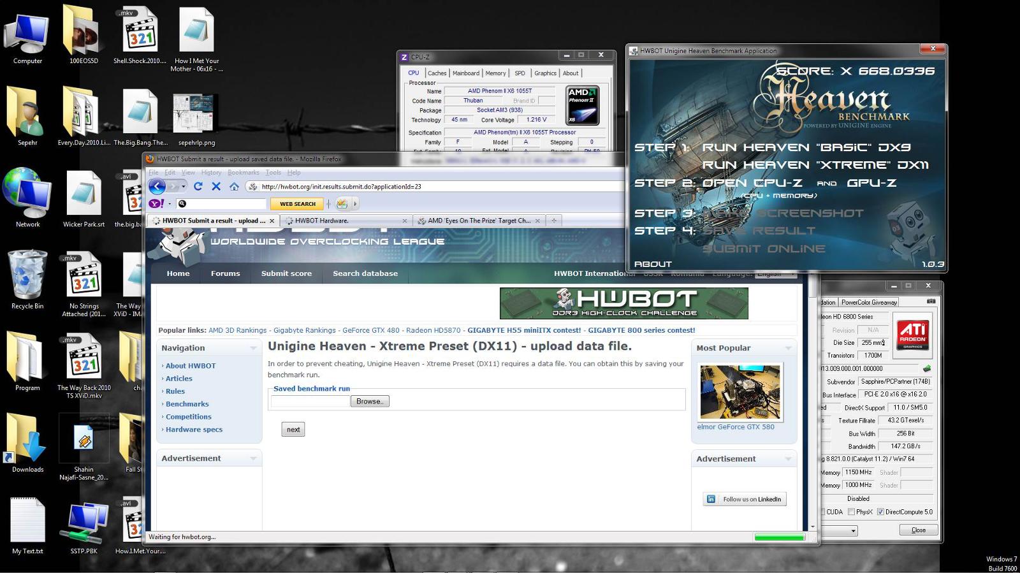This screenshot has height=573, width=1020.
Task: Toggle PhysX checkbox in GPU-Z
Action: coord(851,512)
